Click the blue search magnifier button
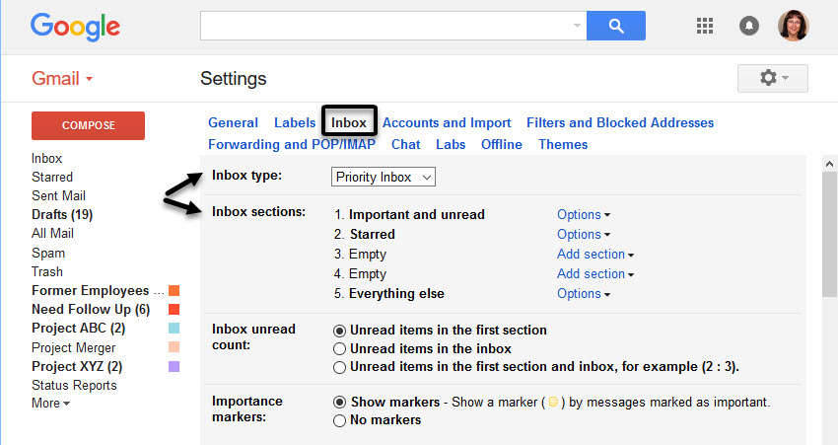Screen dimensions: 838x445 (615, 25)
